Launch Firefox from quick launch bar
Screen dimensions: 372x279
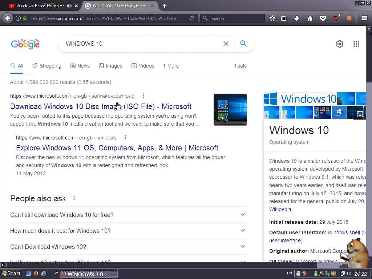(36, 274)
